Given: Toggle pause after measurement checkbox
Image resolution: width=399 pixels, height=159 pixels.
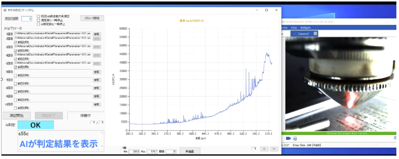Looking at the screenshot, I should pyautogui.click(x=39, y=20).
